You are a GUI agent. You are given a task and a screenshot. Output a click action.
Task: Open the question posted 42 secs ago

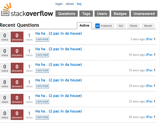coord(59,111)
